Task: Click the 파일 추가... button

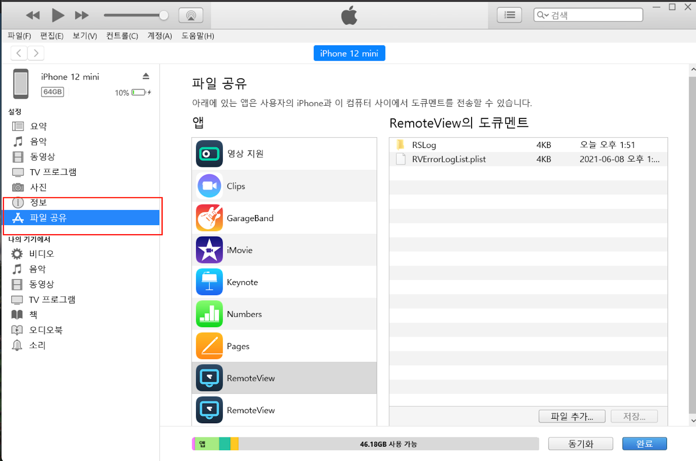Action: point(572,417)
